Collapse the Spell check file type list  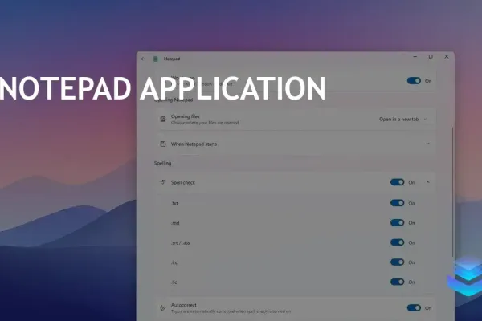click(427, 182)
